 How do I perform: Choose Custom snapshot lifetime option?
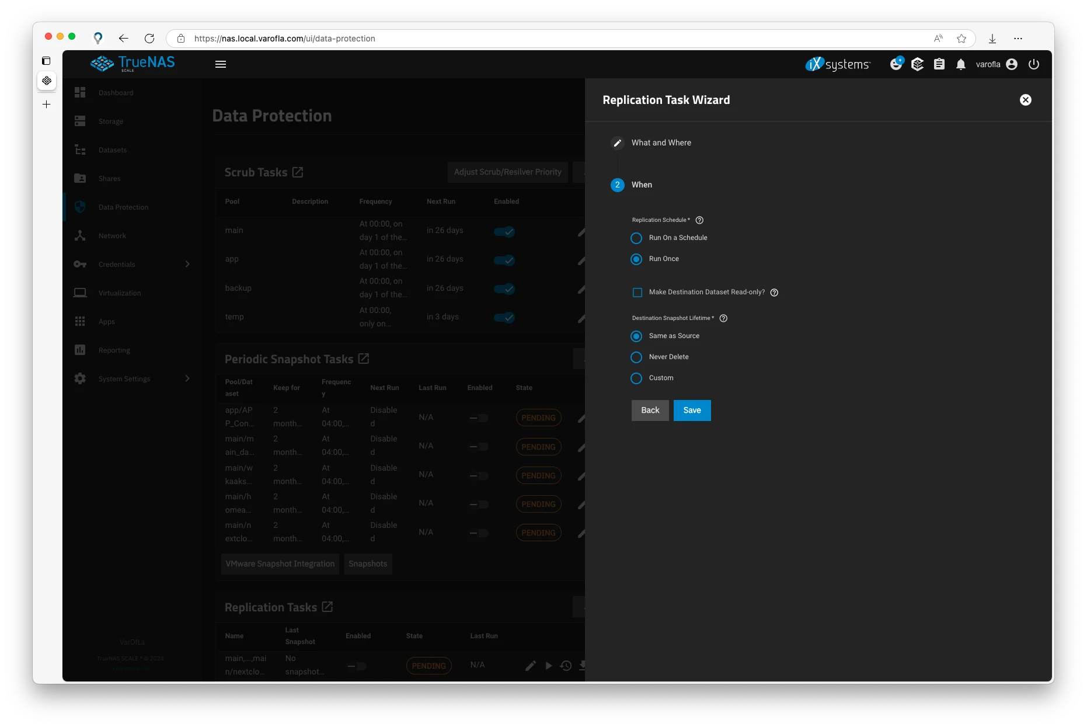point(636,378)
